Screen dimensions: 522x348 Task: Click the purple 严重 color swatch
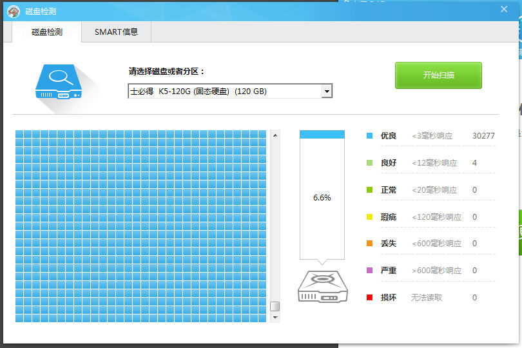coord(369,271)
